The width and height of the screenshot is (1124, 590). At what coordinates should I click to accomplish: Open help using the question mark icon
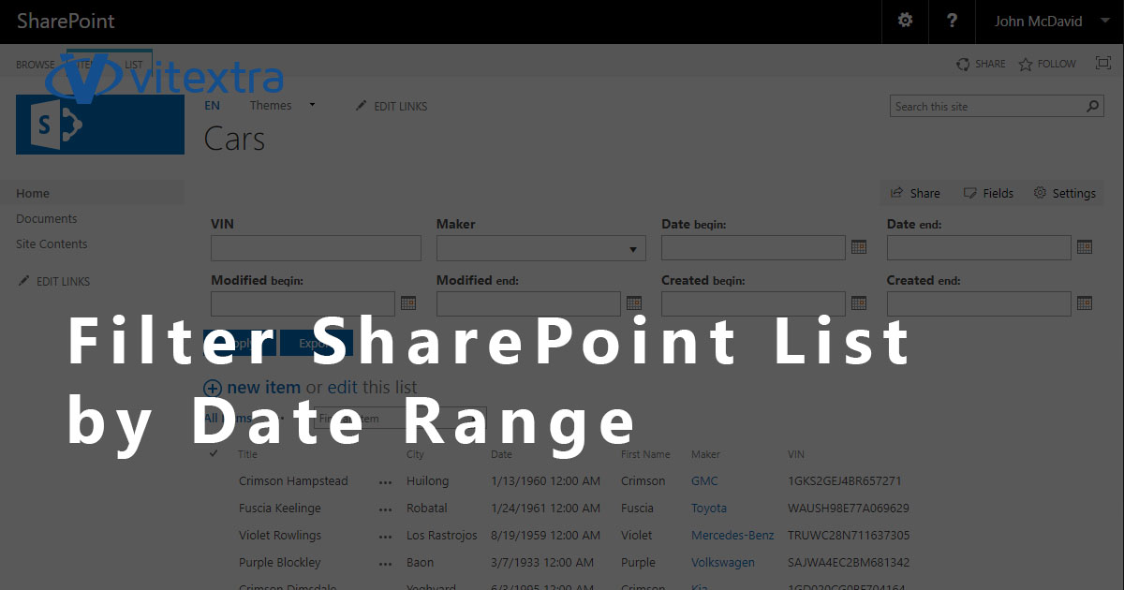pos(952,21)
